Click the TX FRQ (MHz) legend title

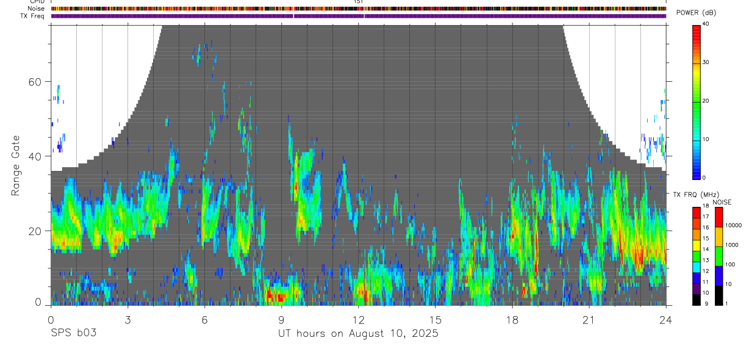click(x=695, y=194)
